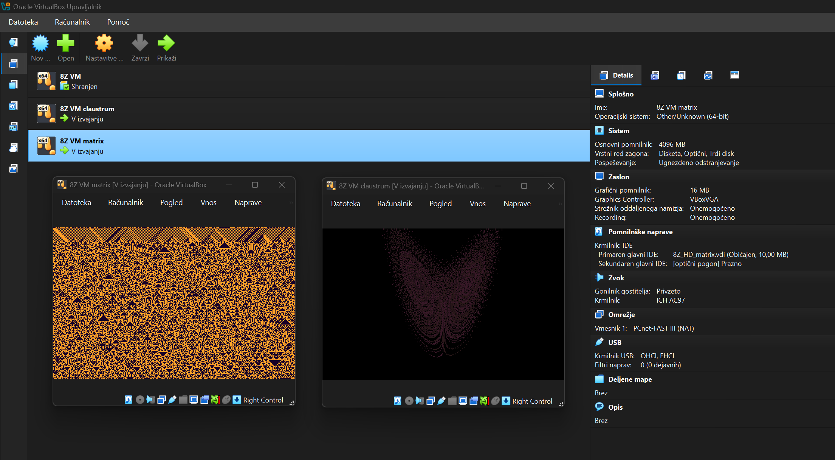
Task: Click USB indicator in claustrum status bar
Action: tap(442, 401)
